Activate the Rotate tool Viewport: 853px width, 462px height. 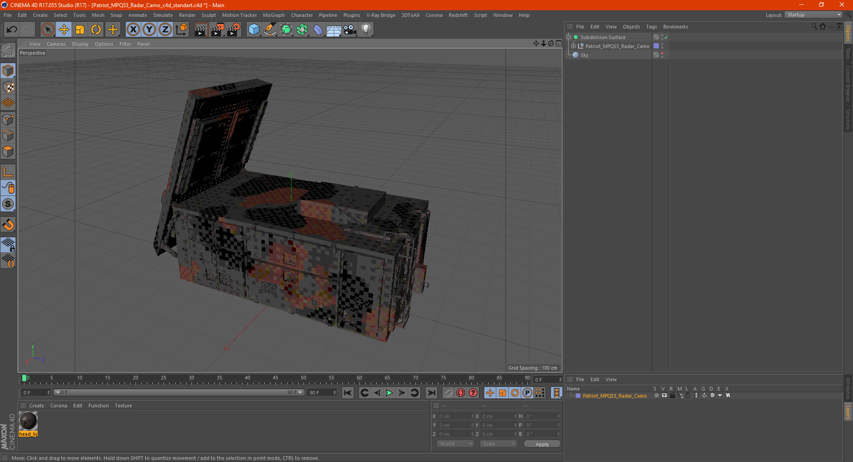(x=96, y=30)
